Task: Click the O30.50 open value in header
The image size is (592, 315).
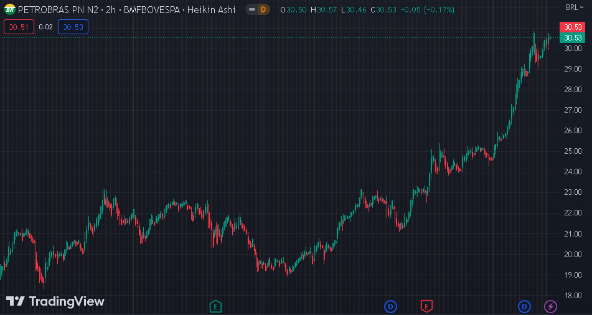Action: tap(293, 10)
